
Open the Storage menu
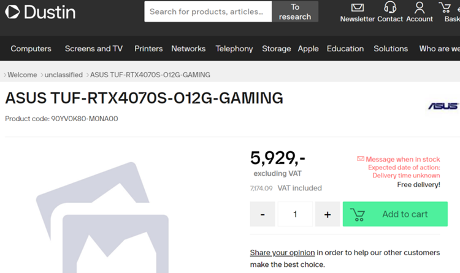point(277,48)
